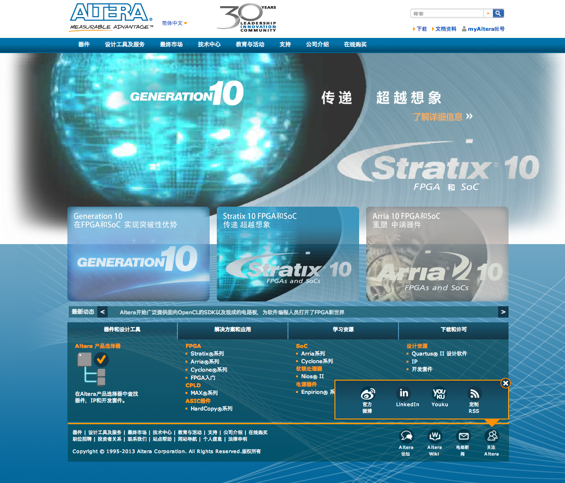Open the Altera Wiki icon
The width and height of the screenshot is (565, 483).
click(x=435, y=436)
